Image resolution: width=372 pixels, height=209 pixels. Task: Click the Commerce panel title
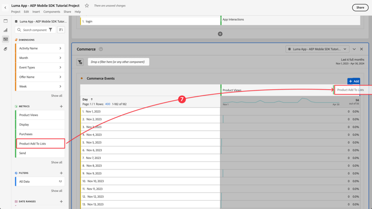tap(86, 49)
